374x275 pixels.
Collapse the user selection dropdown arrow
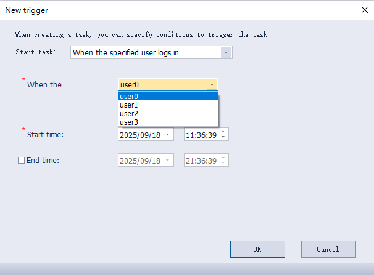(x=212, y=85)
